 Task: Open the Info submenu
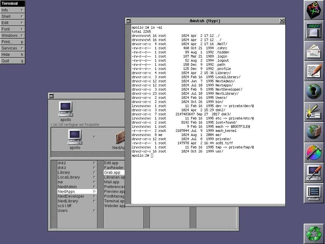pos(12,10)
